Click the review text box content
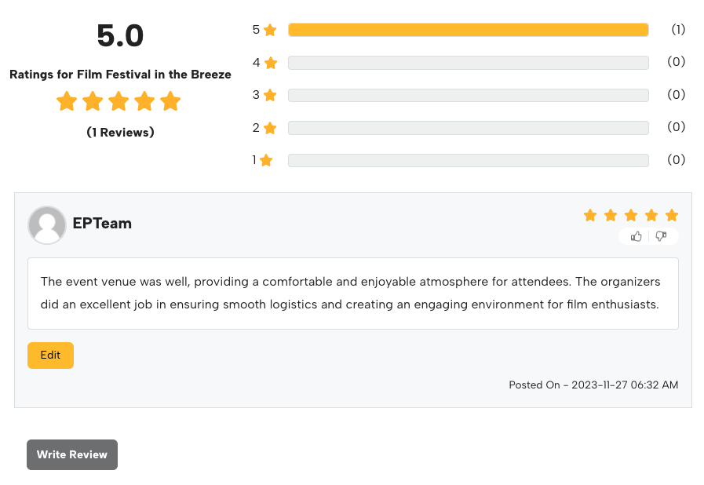 tap(350, 293)
